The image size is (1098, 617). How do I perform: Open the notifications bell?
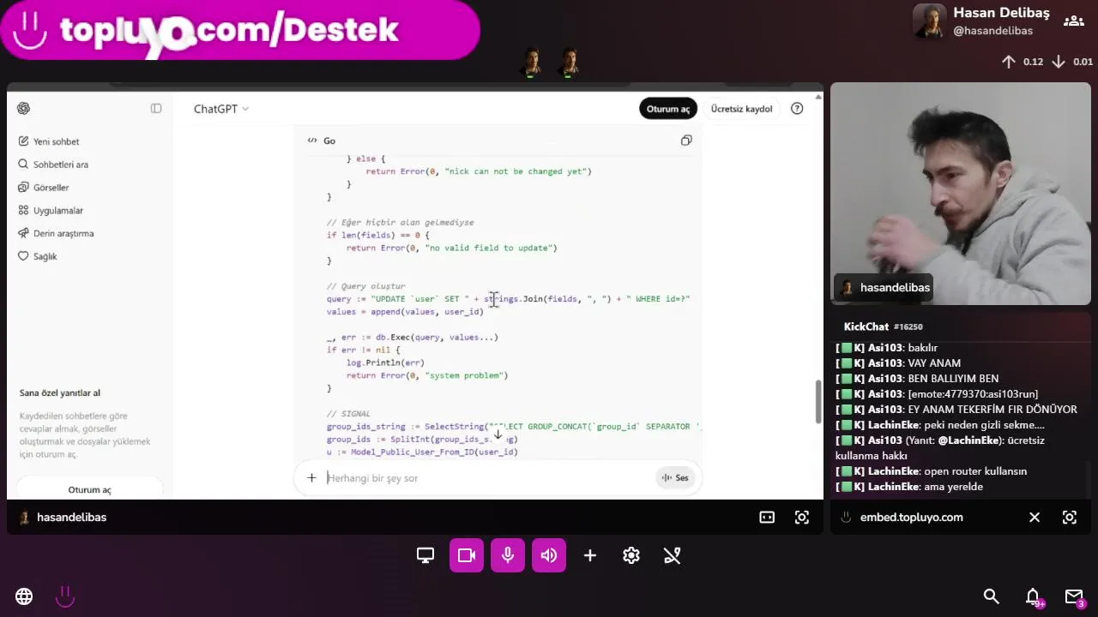pyautogui.click(x=1034, y=596)
